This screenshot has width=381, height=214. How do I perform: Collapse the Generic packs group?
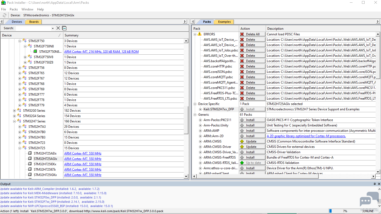(x=195, y=115)
